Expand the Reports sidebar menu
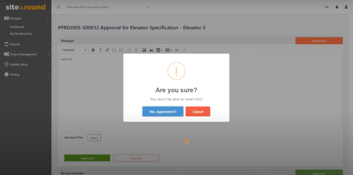Screen dimensions: 353x175 pos(26,45)
